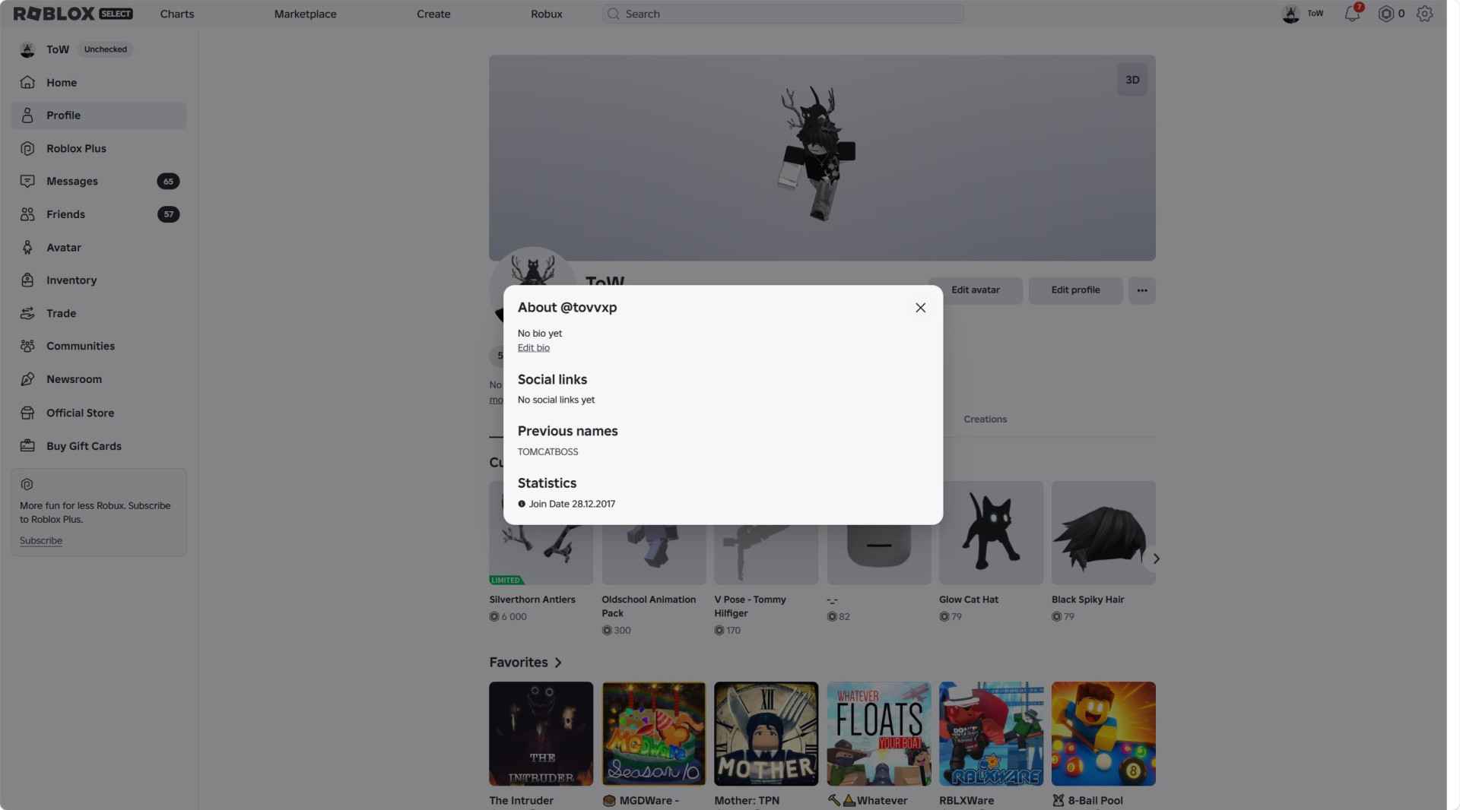
Task: Click the Friends icon in sidebar
Action: pyautogui.click(x=27, y=214)
